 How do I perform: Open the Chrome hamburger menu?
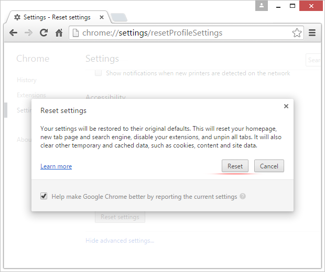312,32
